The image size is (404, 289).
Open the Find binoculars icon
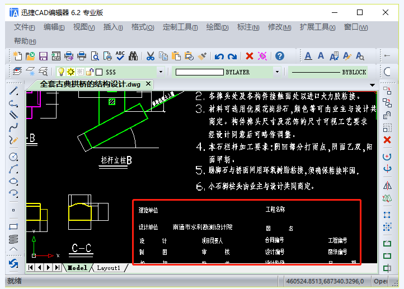(133, 56)
